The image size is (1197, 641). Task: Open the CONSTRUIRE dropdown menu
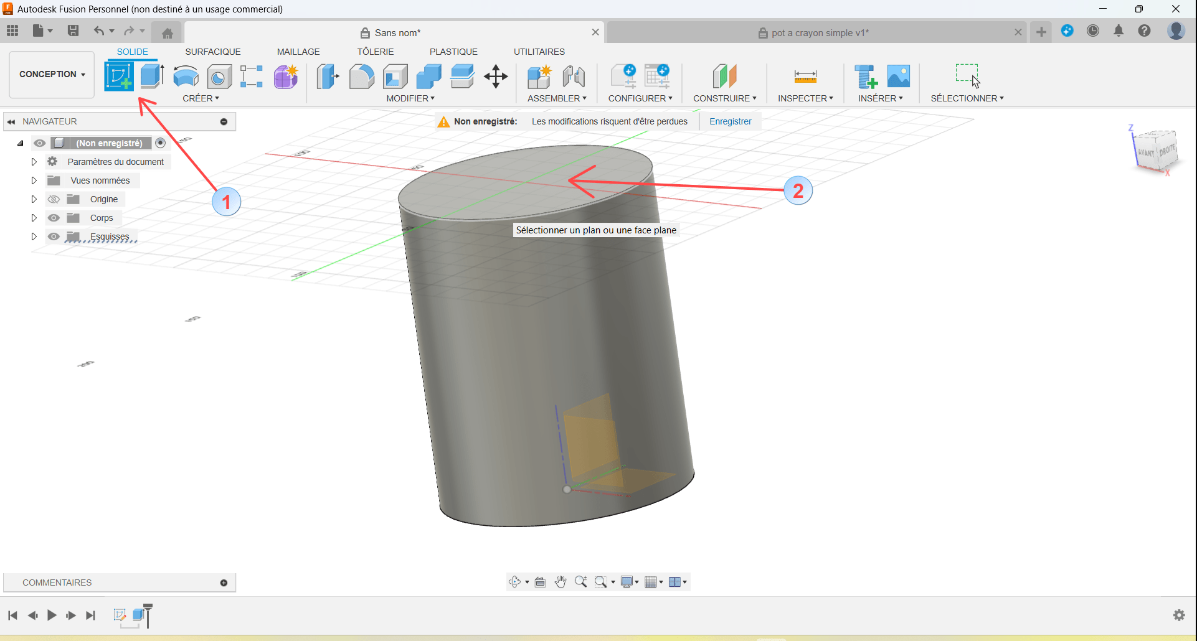pos(725,98)
